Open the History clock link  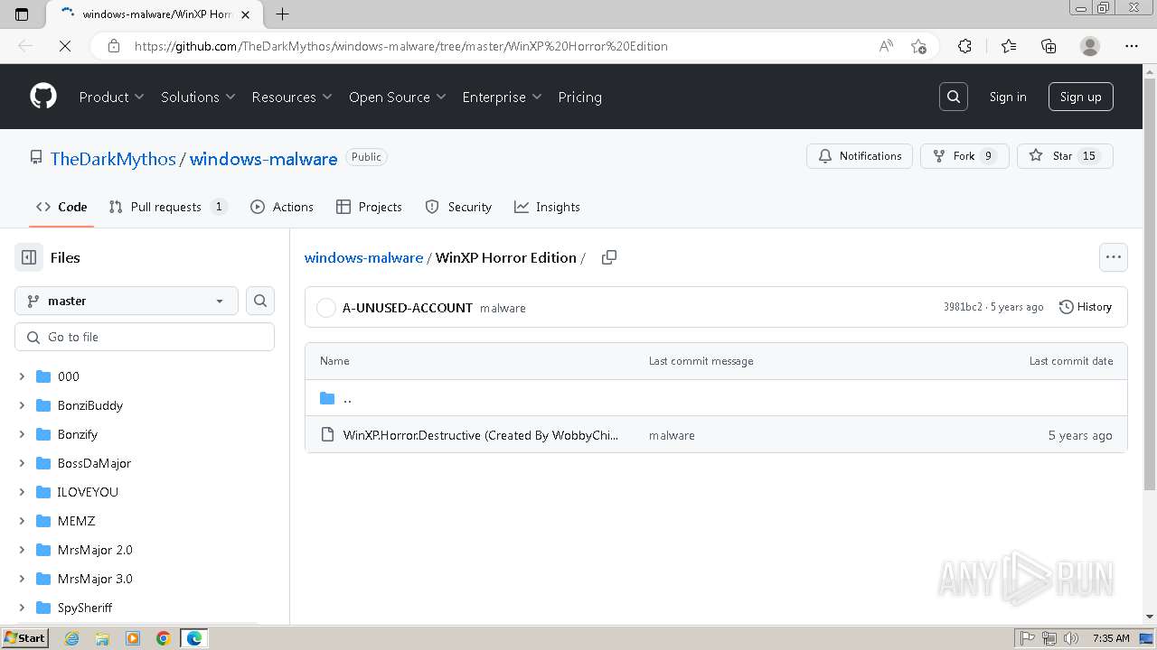point(1086,307)
